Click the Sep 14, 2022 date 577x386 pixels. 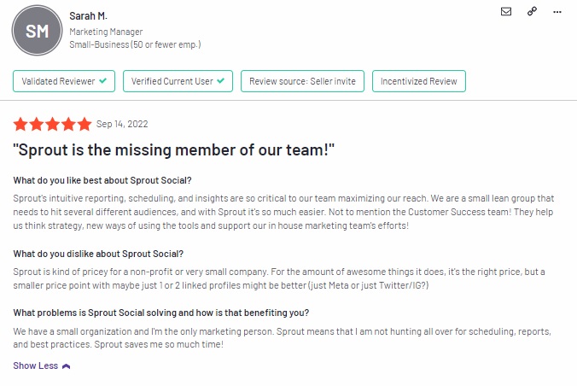[x=122, y=124]
